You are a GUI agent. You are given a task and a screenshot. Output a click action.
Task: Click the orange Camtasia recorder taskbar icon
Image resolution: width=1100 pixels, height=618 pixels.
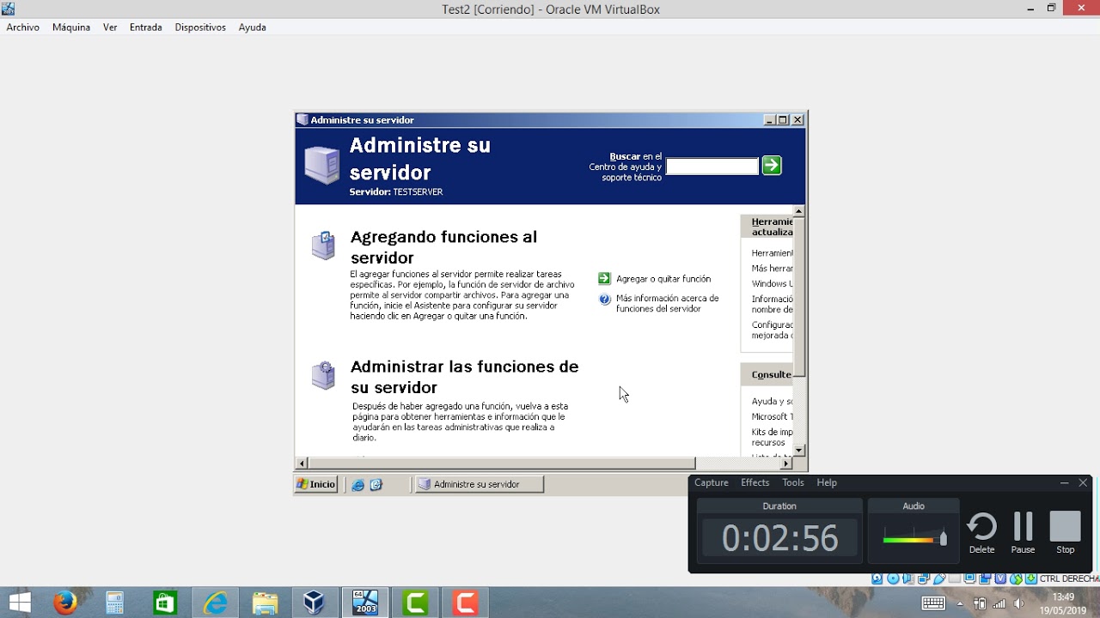pyautogui.click(x=465, y=603)
